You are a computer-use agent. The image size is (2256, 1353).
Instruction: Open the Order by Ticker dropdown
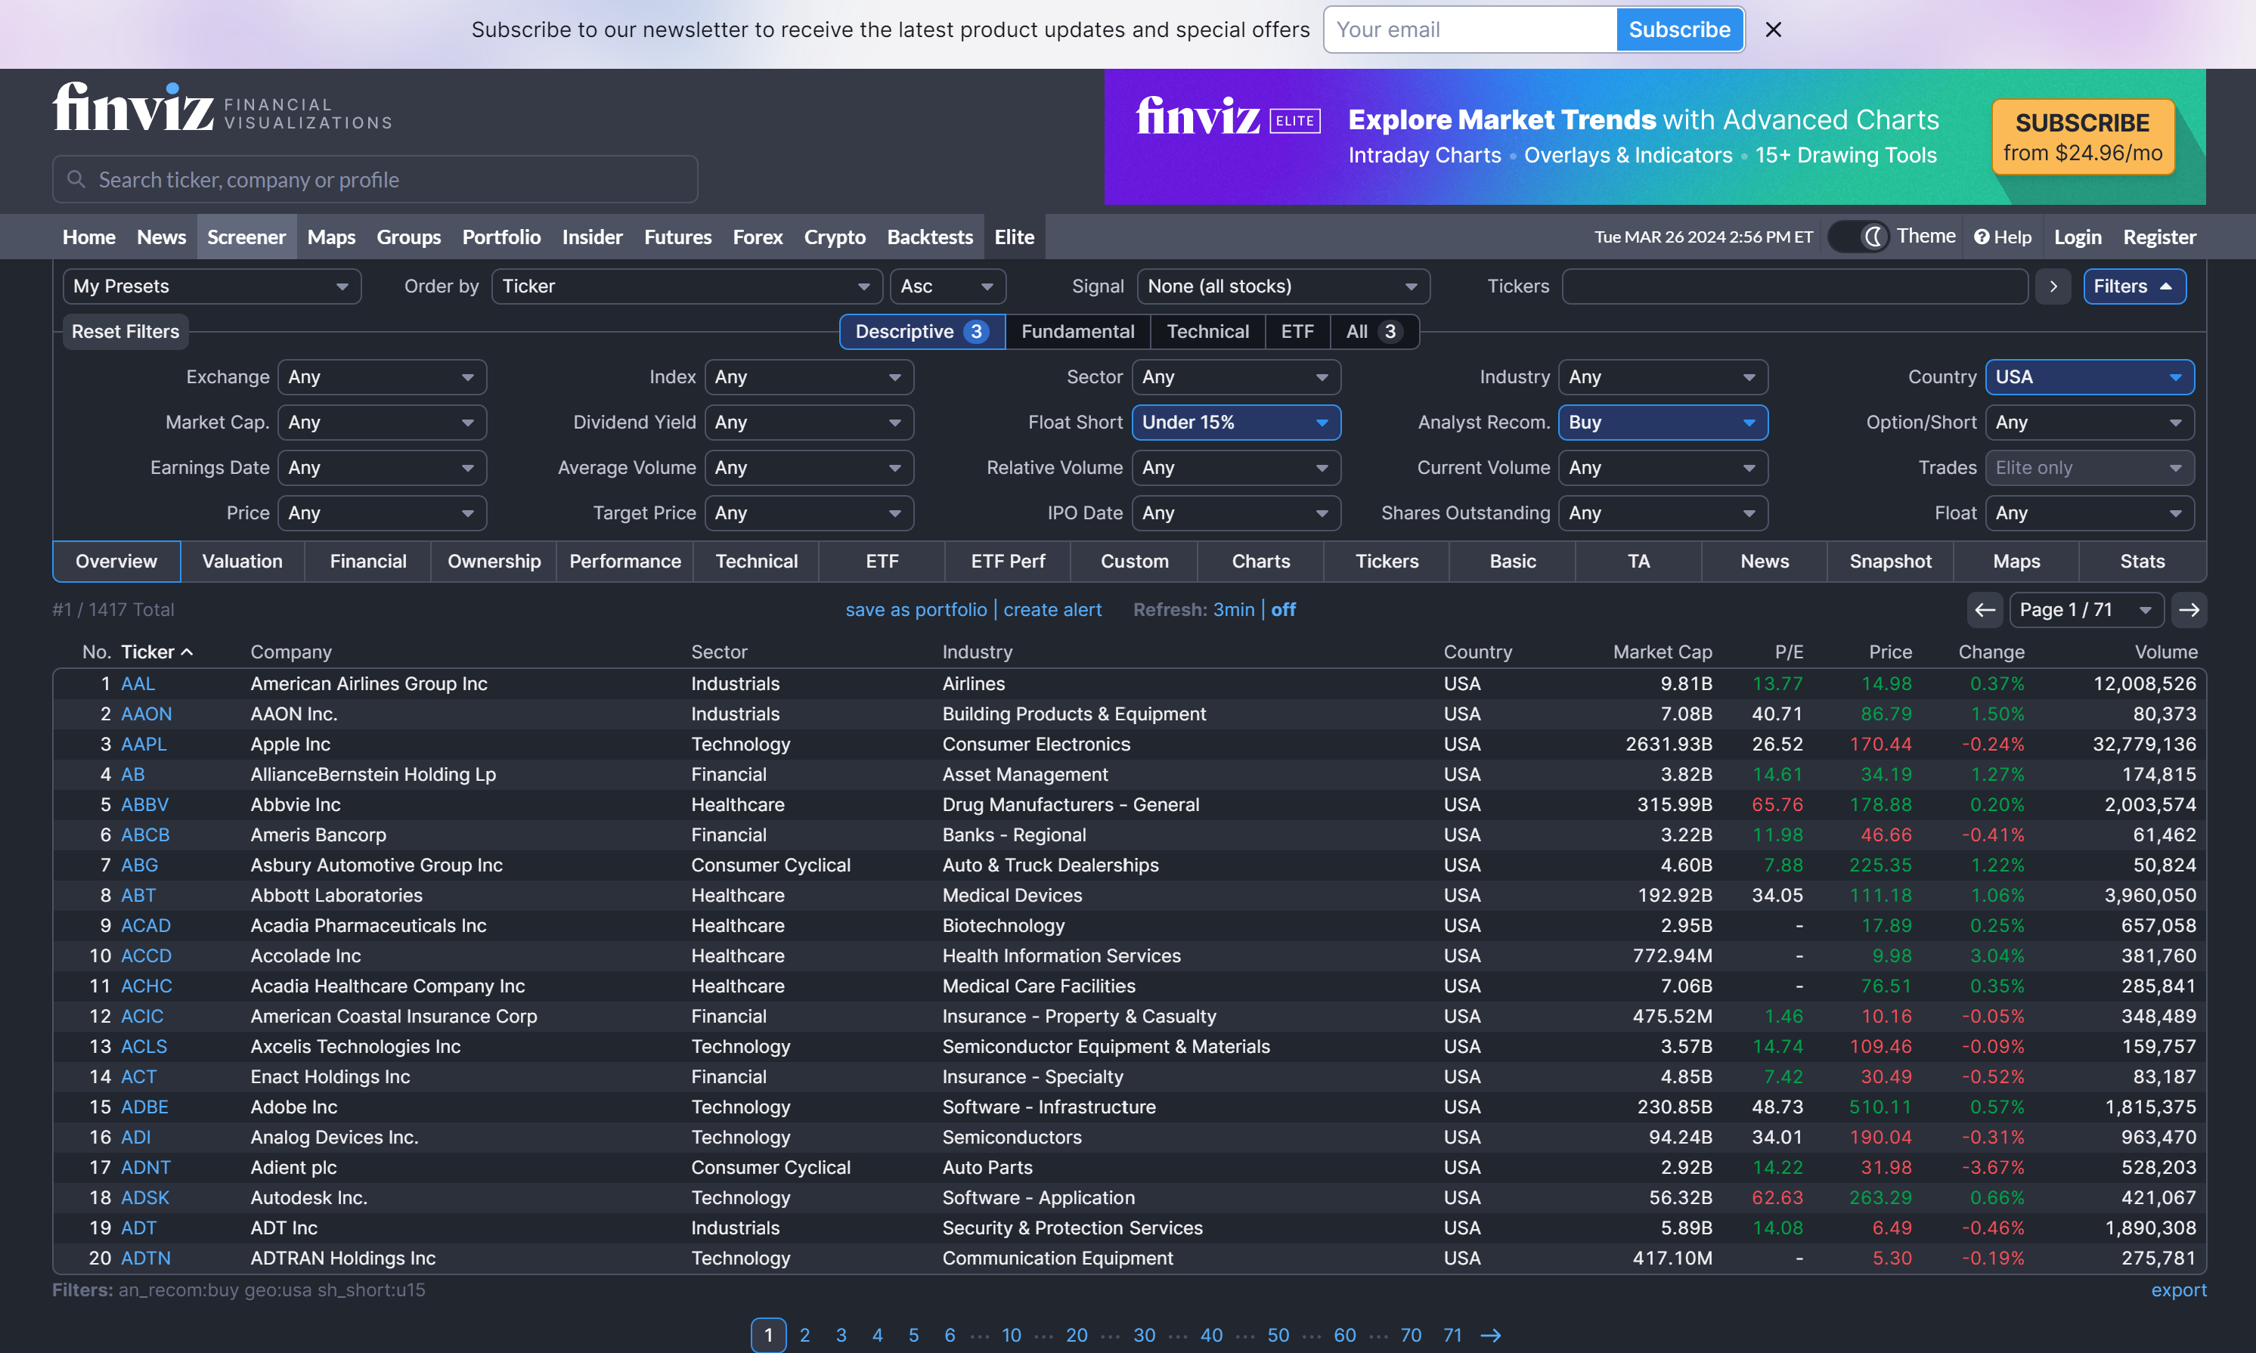pyautogui.click(x=686, y=286)
